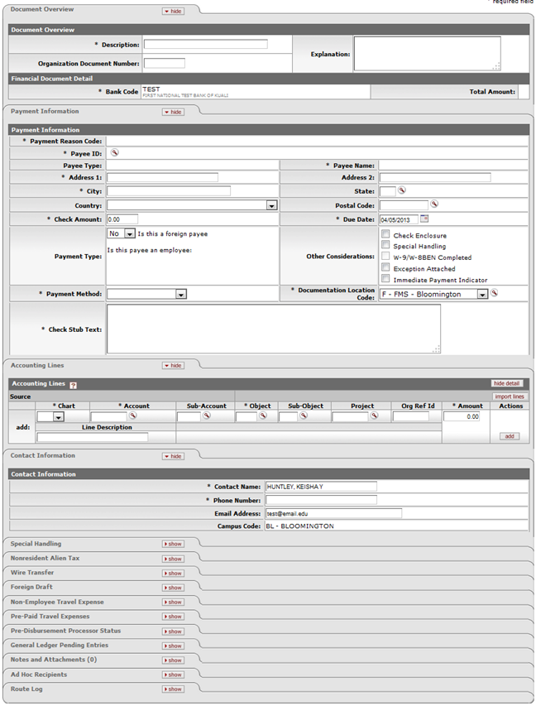This screenshot has height=706, width=536.
Task: Show Pre-Disbursement Processor Status section
Action: pos(173,632)
